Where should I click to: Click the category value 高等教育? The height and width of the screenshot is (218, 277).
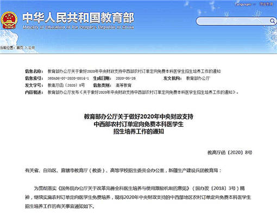click(123, 85)
